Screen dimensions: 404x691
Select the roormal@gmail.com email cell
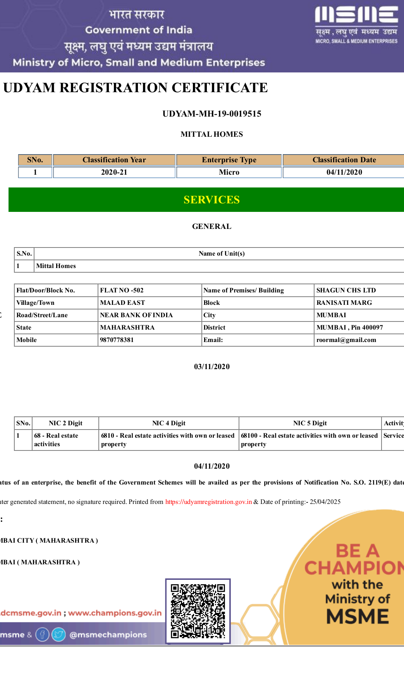[x=346, y=340]
